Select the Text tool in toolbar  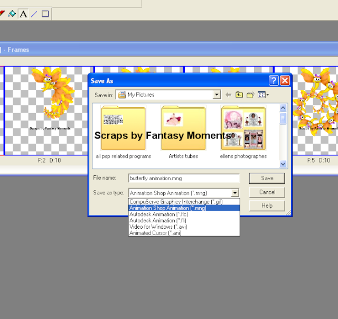coord(23,14)
